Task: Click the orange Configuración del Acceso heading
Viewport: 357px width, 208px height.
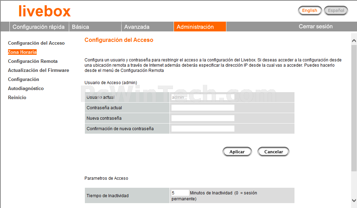Action: coord(119,40)
